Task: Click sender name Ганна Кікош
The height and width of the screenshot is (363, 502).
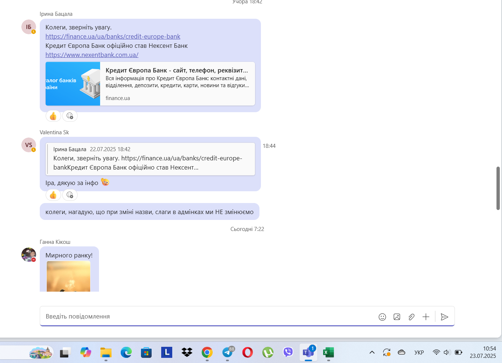Action: [55, 242]
